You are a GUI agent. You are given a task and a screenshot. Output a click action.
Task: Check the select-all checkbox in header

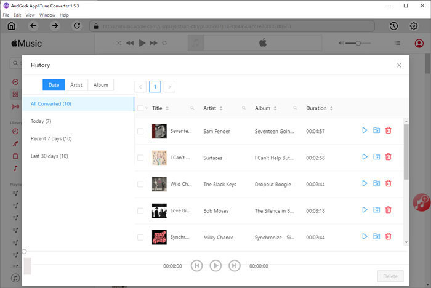tap(140, 108)
